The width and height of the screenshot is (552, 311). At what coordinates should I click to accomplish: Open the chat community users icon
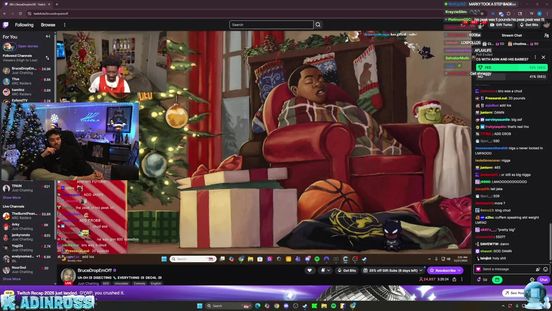tap(546, 35)
